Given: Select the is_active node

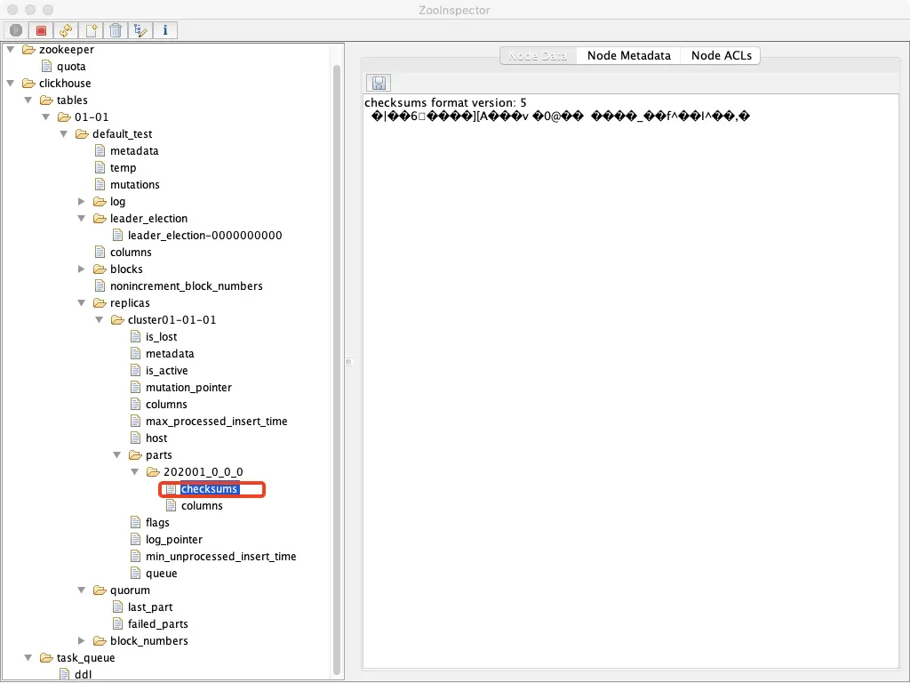Looking at the screenshot, I should (x=166, y=371).
